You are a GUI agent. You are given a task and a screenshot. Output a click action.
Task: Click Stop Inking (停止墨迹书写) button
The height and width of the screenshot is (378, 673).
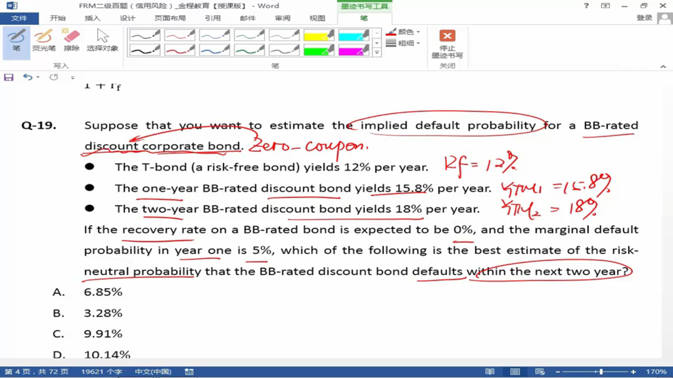(447, 43)
